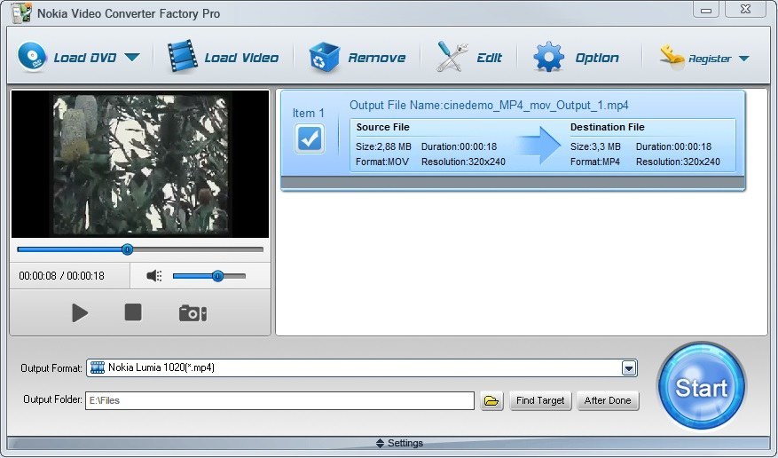Click the Find Target button

coord(540,400)
